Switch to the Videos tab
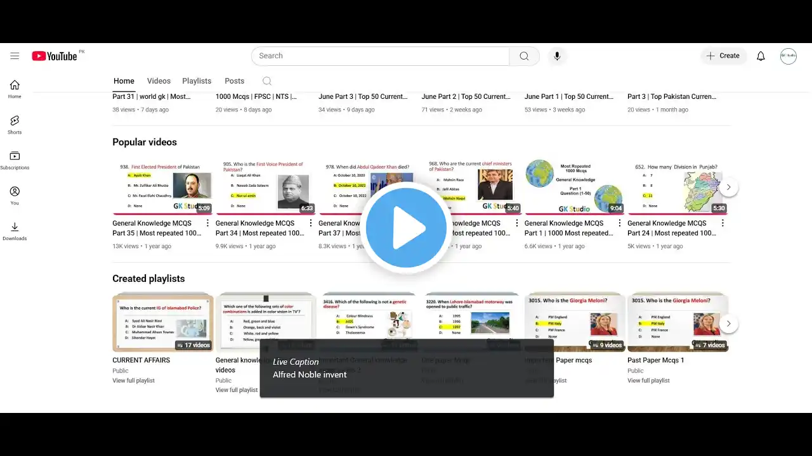This screenshot has width=812, height=456. pyautogui.click(x=159, y=81)
